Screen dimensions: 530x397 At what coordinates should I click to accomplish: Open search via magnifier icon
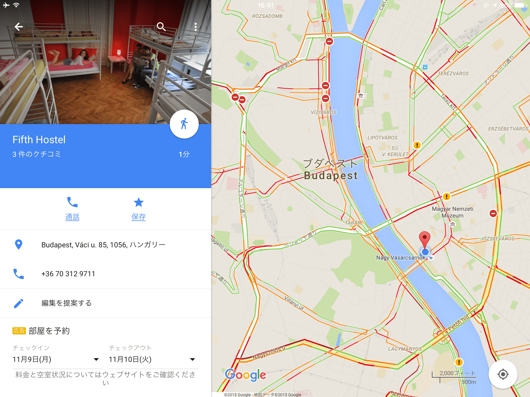point(161,27)
